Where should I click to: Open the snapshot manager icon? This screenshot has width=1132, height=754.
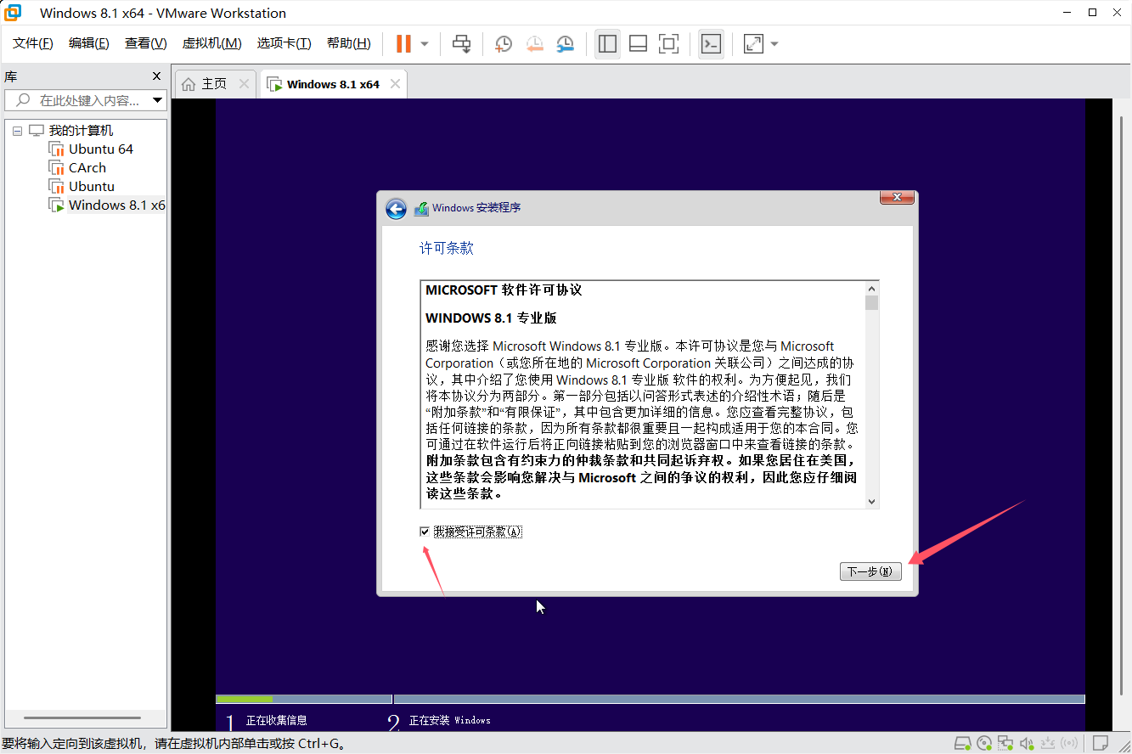[x=565, y=43]
